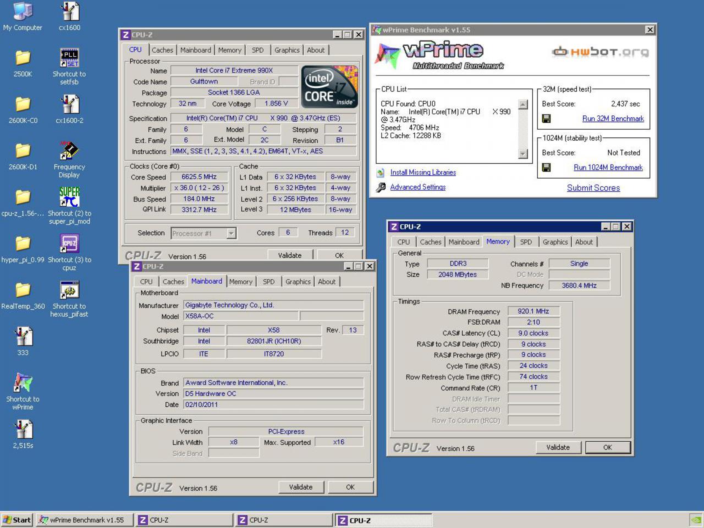Viewport: 704px width, 528px height.
Task: Open Graphics tab in top CPU-Z window
Action: tap(287, 50)
